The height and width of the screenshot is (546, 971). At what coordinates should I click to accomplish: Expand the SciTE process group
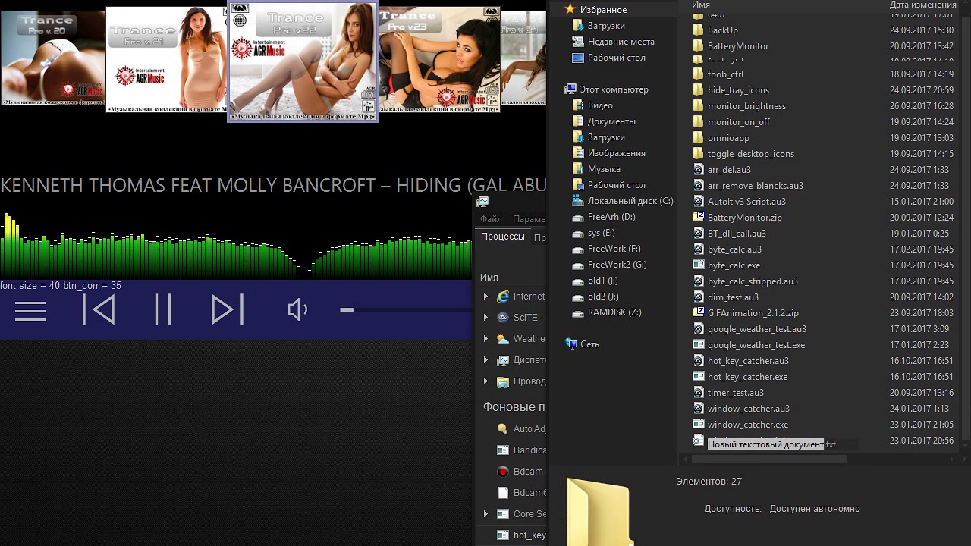tap(485, 318)
